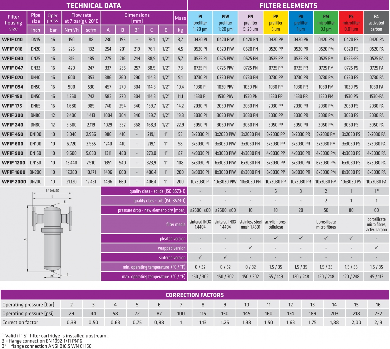
Task: Select the 'TECHNICAL DATA' section header
Action: click(x=94, y=5)
